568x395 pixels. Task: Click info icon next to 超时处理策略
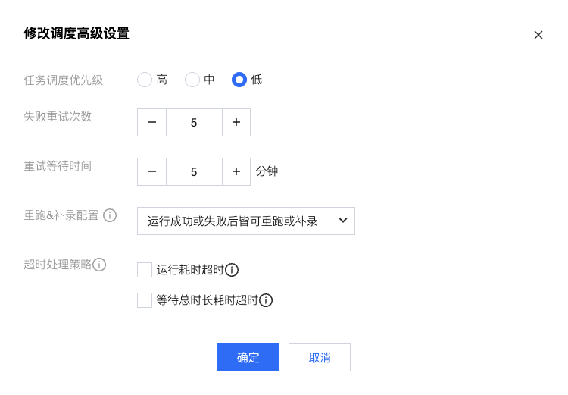point(99,265)
